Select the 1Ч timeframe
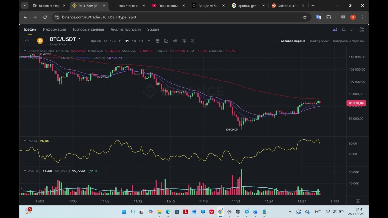The height and width of the screenshot is (218, 388). 120,41
